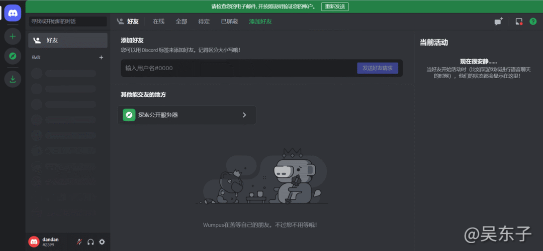The height and width of the screenshot is (251, 543).
Task: Open user settings gear icon
Action: pyautogui.click(x=102, y=242)
